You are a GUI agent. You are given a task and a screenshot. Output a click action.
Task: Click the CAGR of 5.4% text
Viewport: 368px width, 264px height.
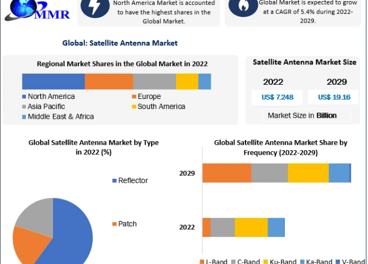pyautogui.click(x=308, y=12)
